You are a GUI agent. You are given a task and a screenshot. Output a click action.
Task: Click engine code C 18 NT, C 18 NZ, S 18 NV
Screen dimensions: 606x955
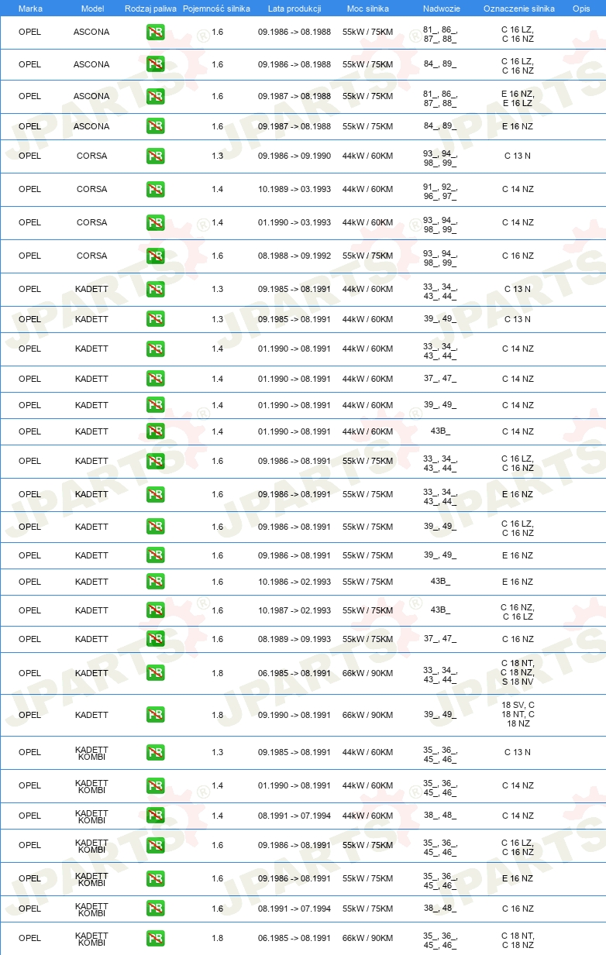point(518,673)
